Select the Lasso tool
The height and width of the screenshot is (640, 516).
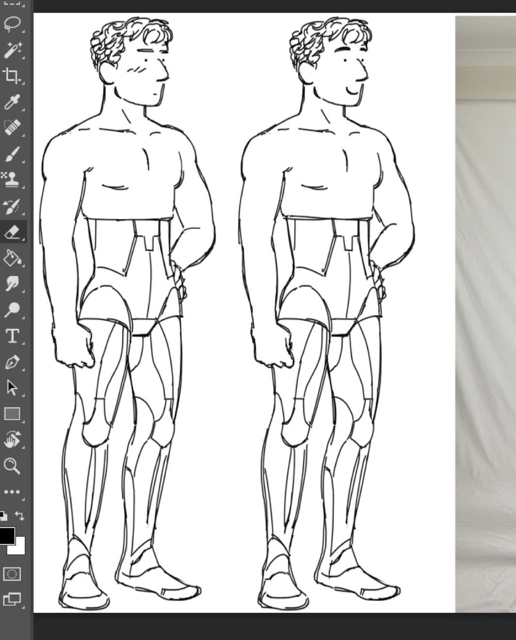[12, 25]
